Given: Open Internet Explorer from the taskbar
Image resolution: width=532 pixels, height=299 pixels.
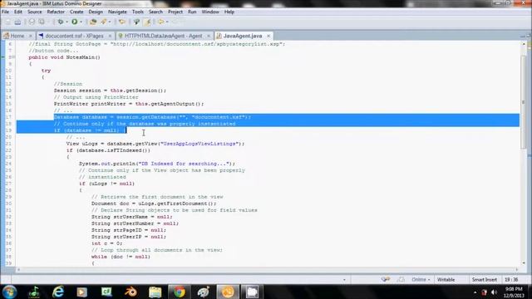Looking at the screenshot, I should pyautogui.click(x=58, y=292).
